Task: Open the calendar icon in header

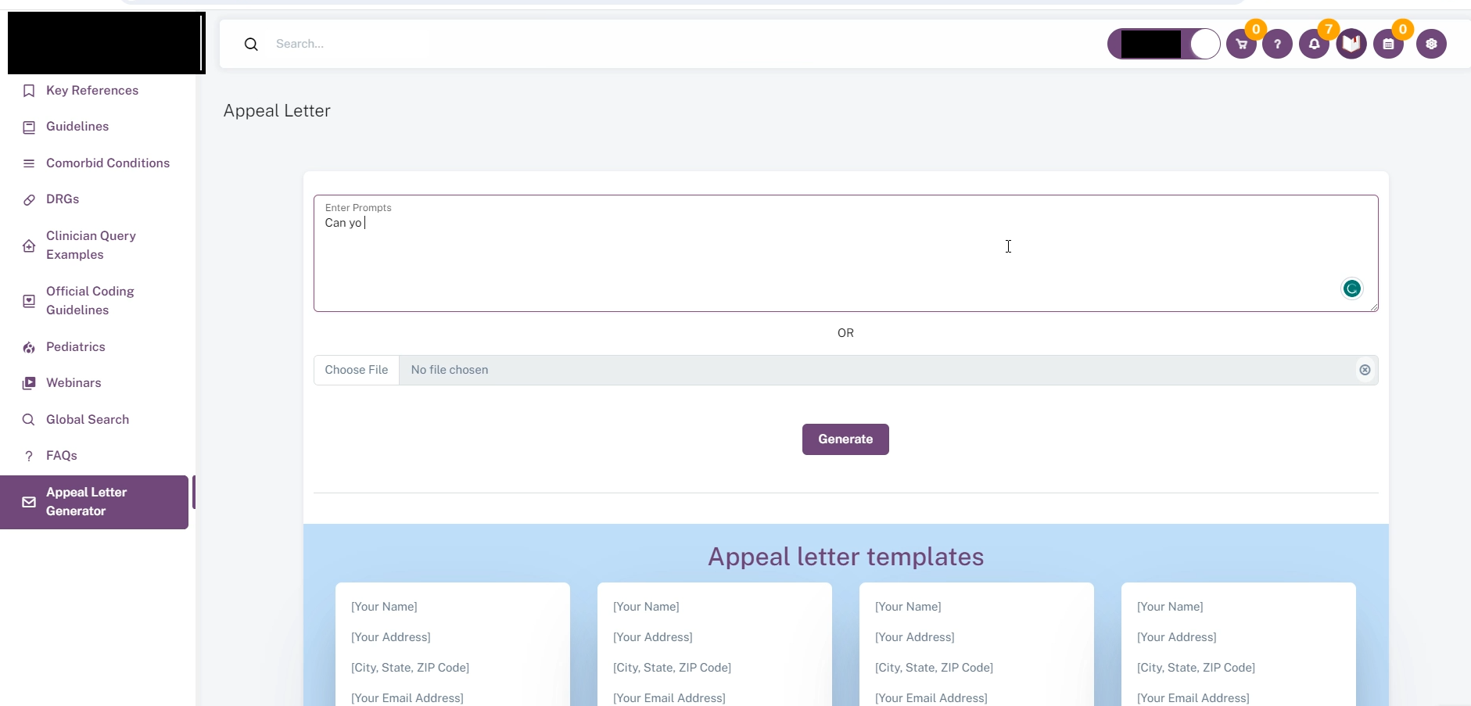Action: click(x=1389, y=45)
